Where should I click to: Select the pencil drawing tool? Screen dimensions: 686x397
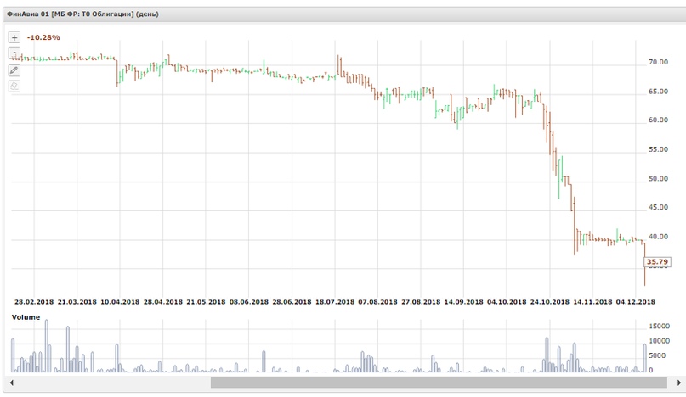point(14,70)
